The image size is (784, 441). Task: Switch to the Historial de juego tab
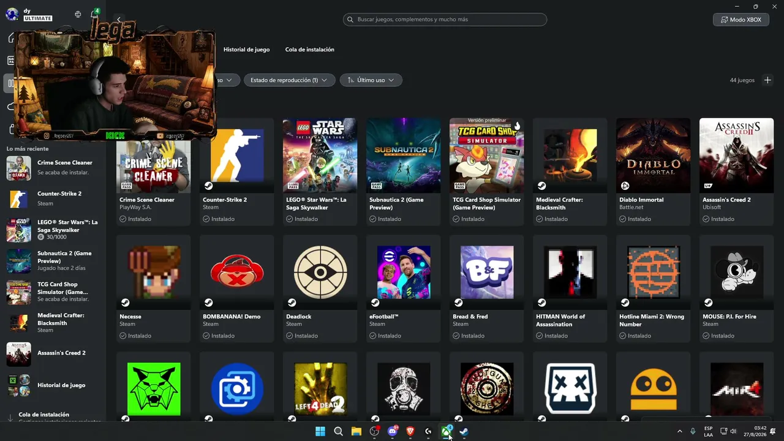click(246, 50)
